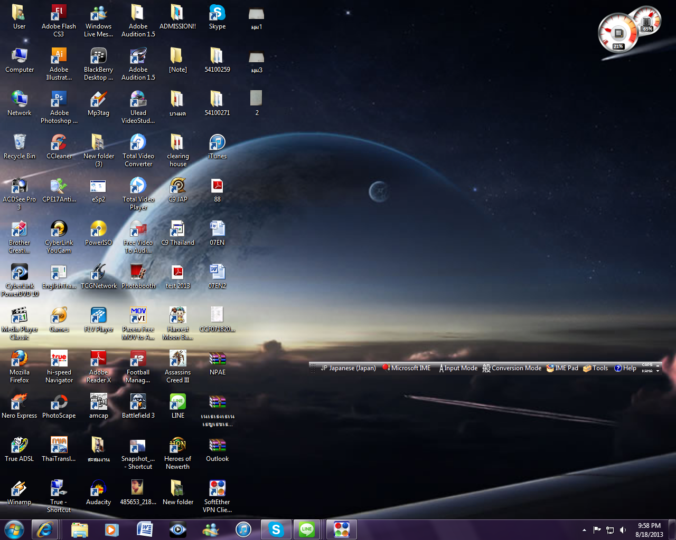This screenshot has height=540, width=676.
Task: Open Microsoft Word from the taskbar
Action: (x=145, y=529)
